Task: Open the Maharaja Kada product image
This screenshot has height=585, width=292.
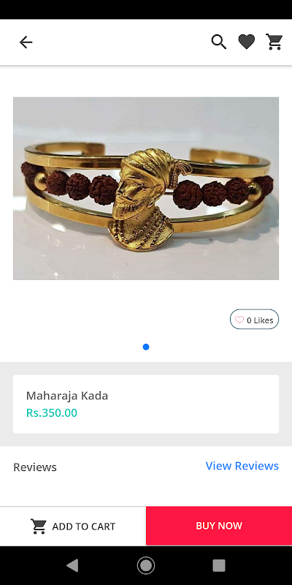Action: [x=146, y=189]
